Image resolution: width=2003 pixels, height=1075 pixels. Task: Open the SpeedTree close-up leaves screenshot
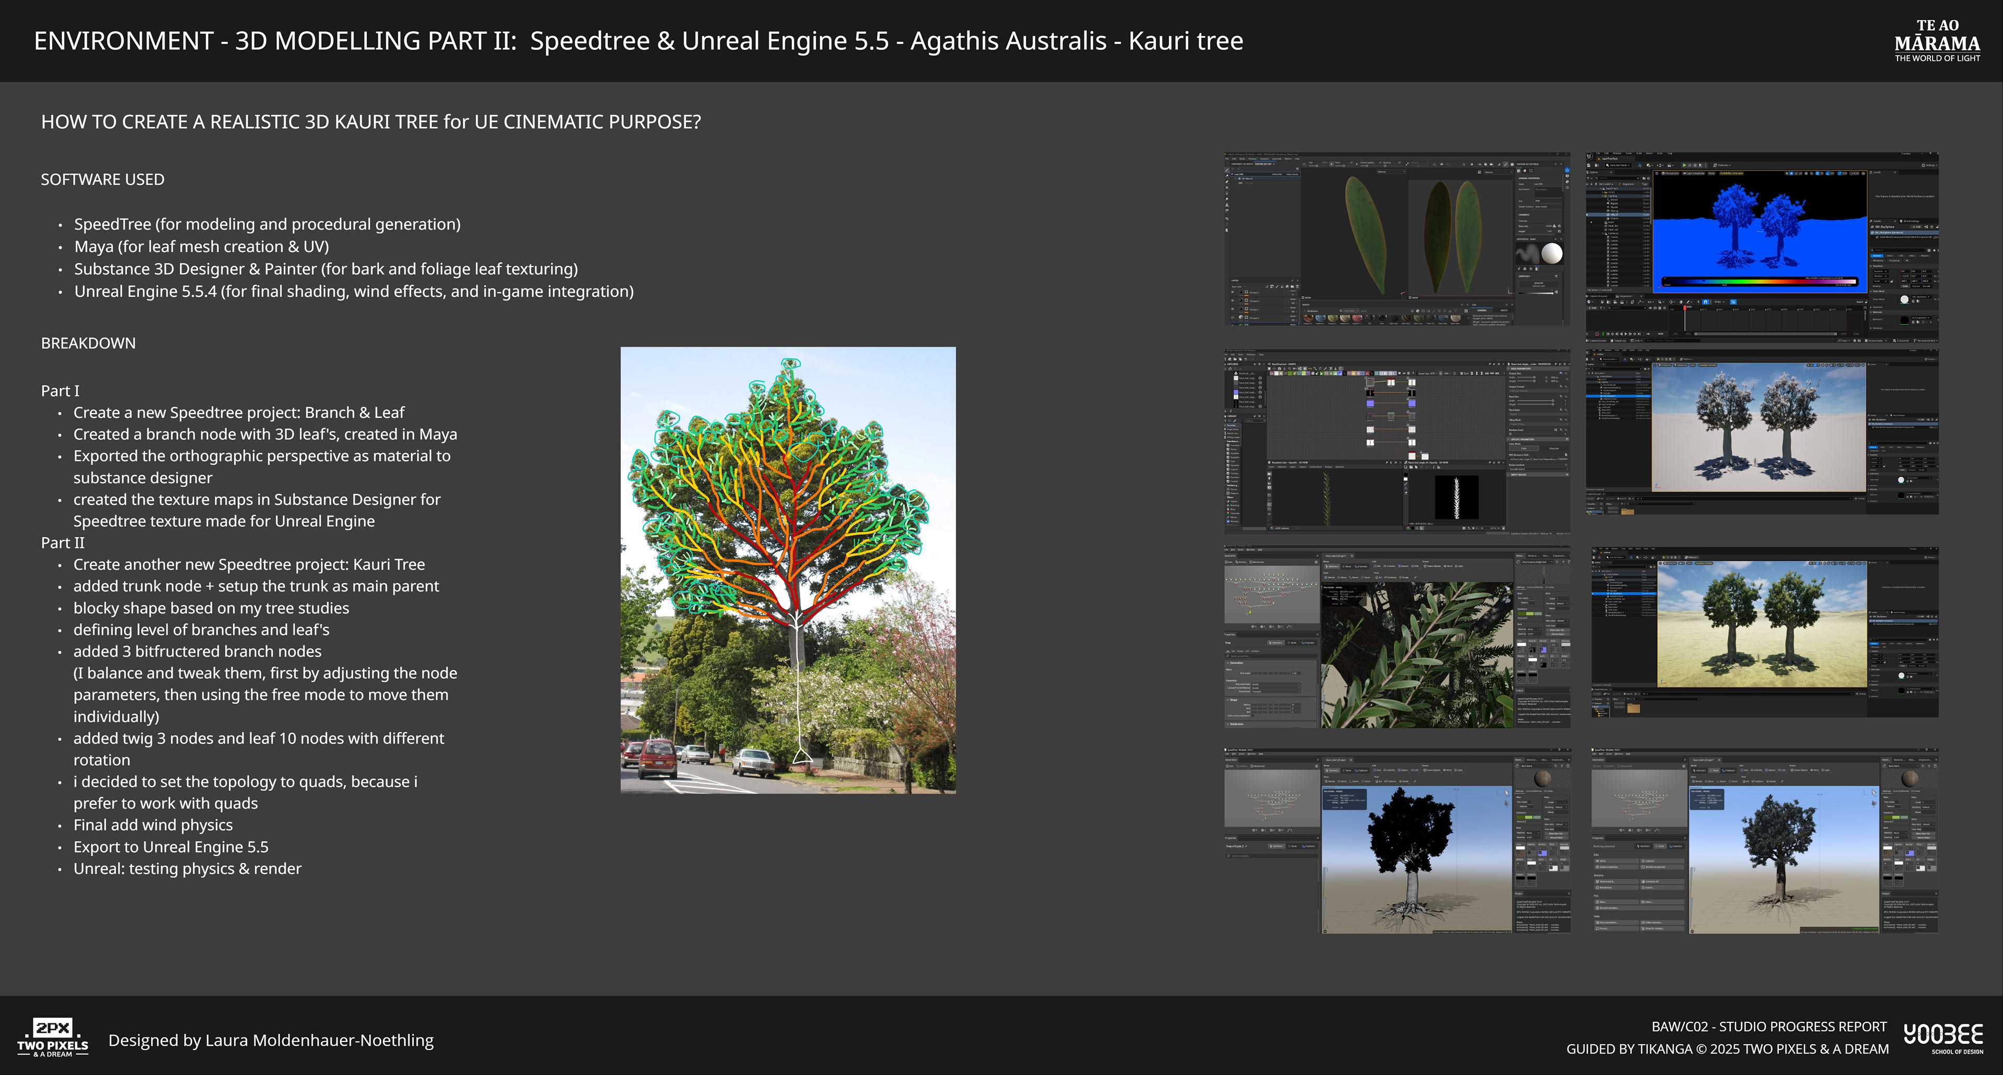(1397, 637)
